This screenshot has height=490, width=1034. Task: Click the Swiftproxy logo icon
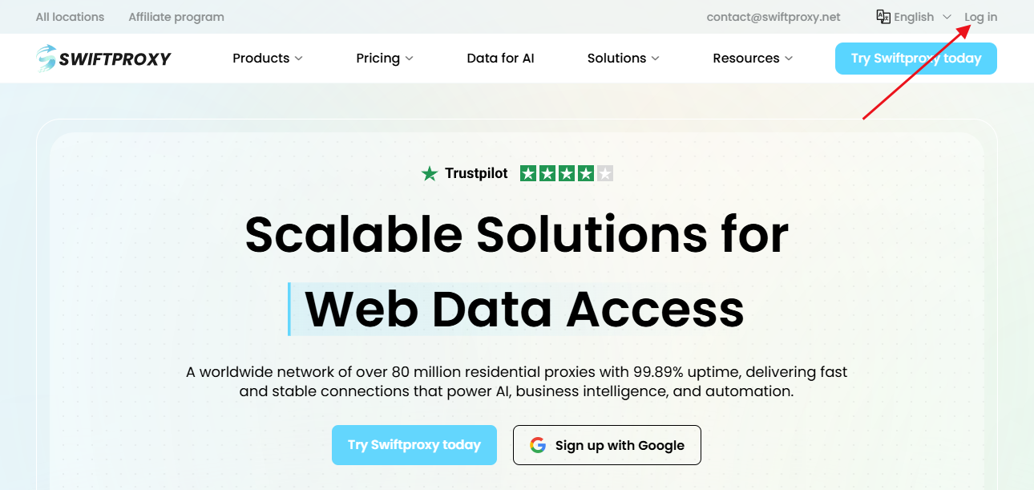46,58
